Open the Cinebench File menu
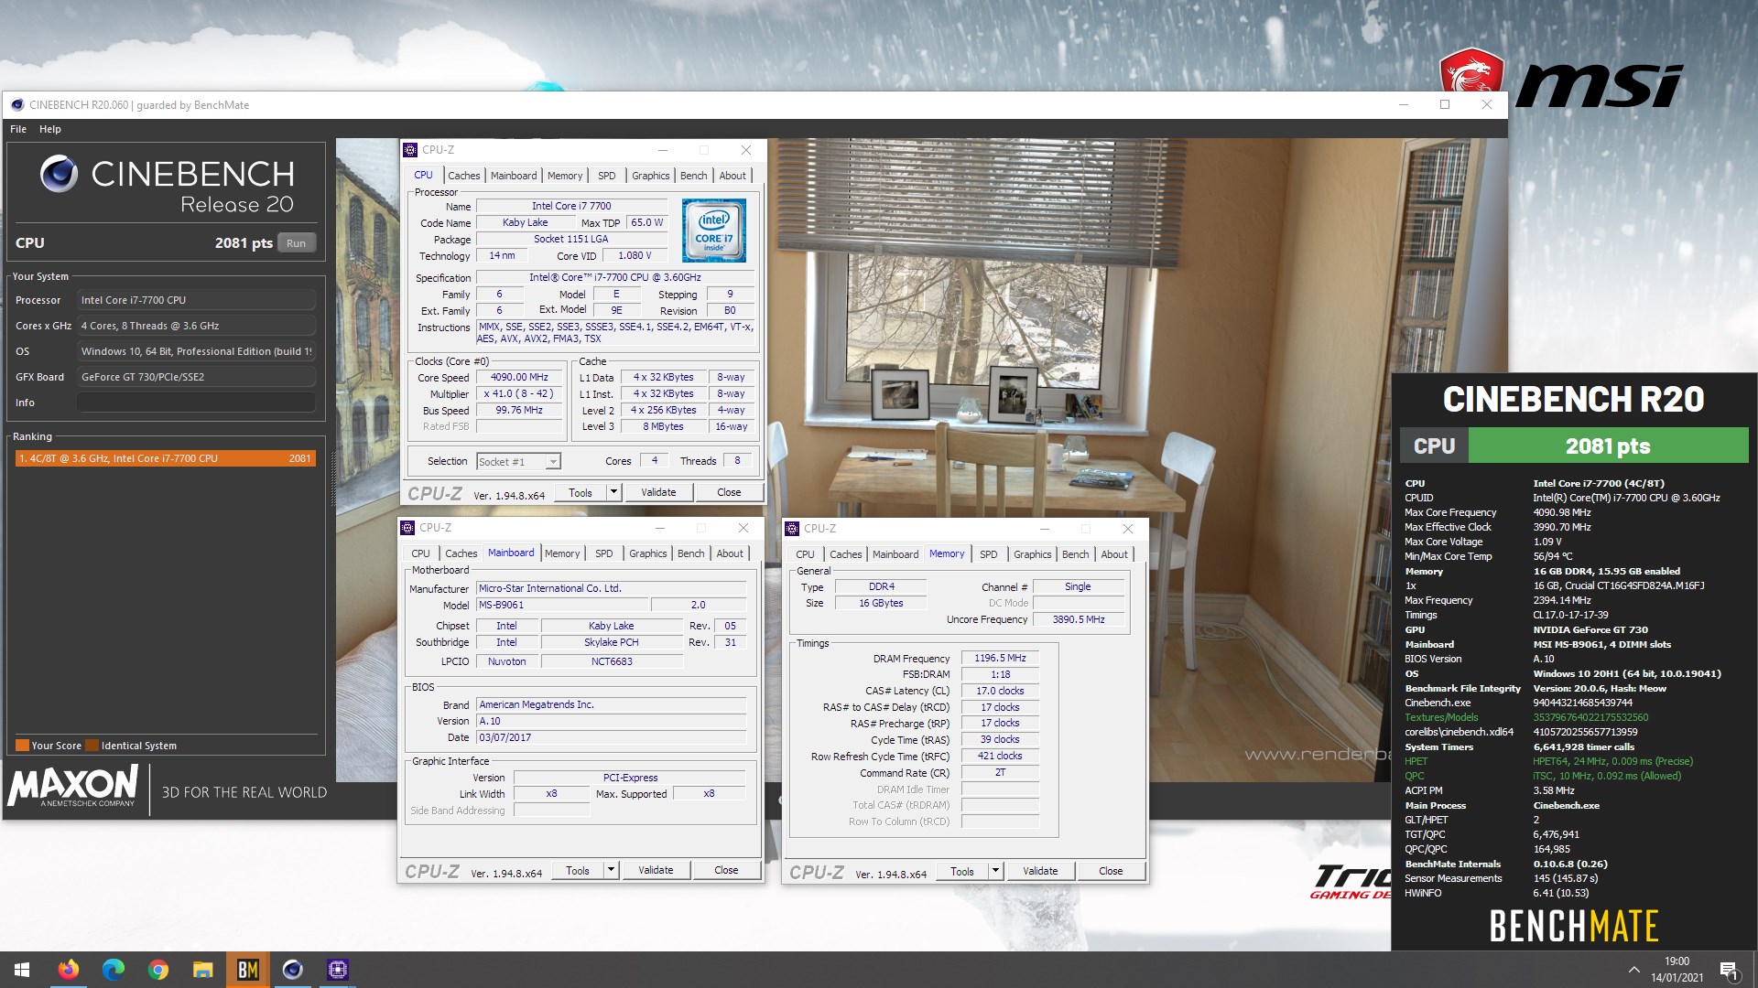 click(18, 129)
